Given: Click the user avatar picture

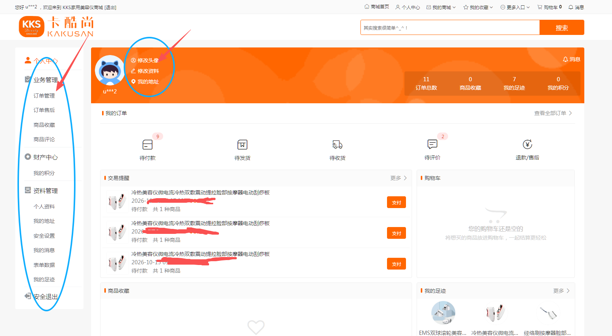Looking at the screenshot, I should click(x=110, y=70).
